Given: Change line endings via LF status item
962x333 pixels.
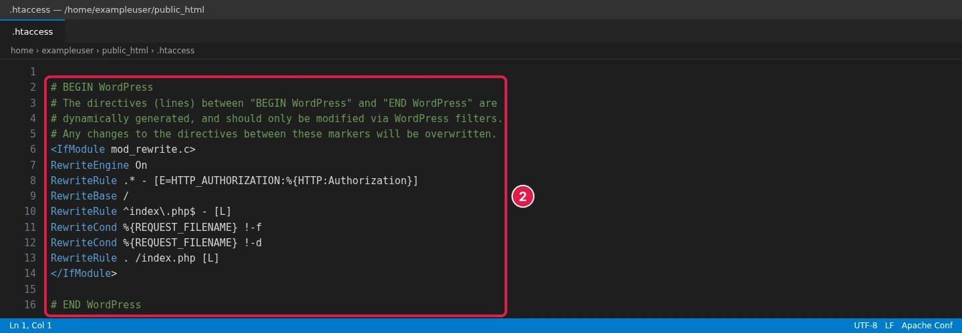Looking at the screenshot, I should point(889,326).
